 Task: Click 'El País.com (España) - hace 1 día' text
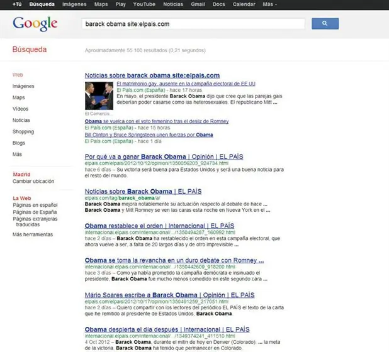click(123, 141)
